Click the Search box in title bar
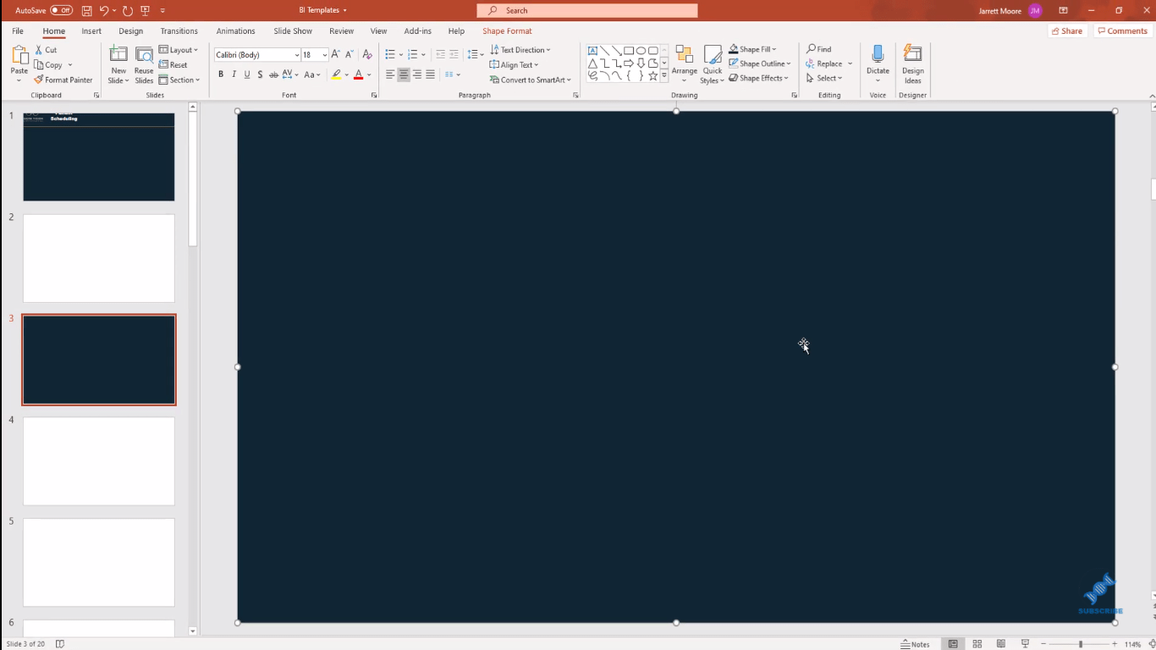The image size is (1156, 650). coord(587,10)
